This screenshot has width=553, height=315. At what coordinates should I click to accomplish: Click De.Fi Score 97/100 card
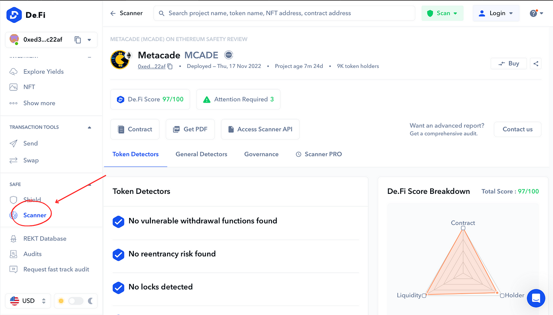click(150, 99)
